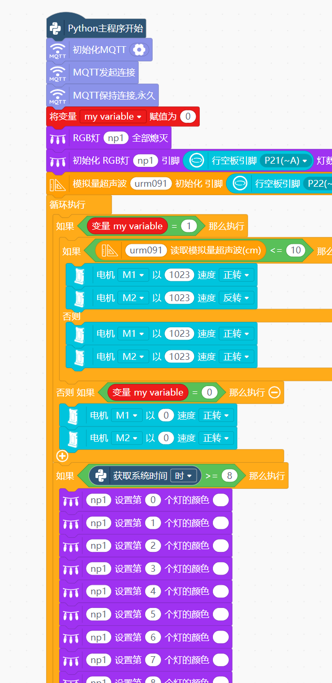Click urm091 name in 读取模拟量超声波 block

click(x=146, y=250)
